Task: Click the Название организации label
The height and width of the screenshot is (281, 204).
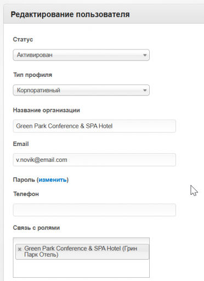Action: coord(47,110)
